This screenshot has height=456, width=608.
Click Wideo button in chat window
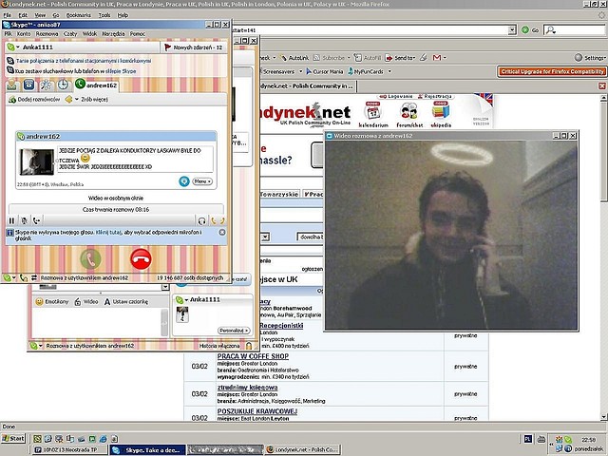tap(86, 302)
